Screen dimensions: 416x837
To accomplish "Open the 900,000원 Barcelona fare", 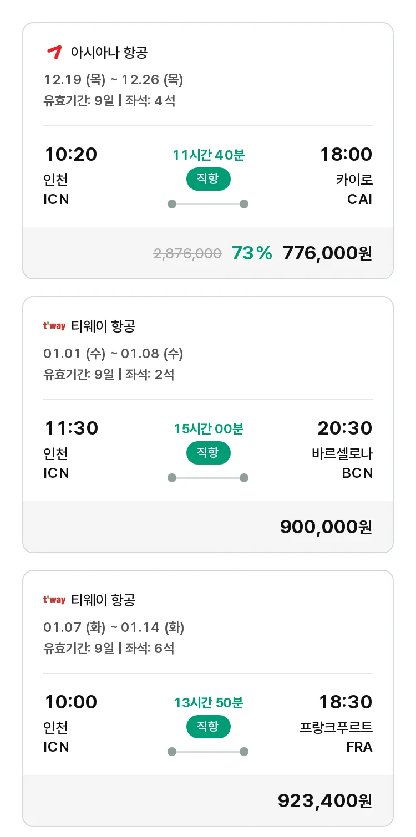I will [x=326, y=527].
